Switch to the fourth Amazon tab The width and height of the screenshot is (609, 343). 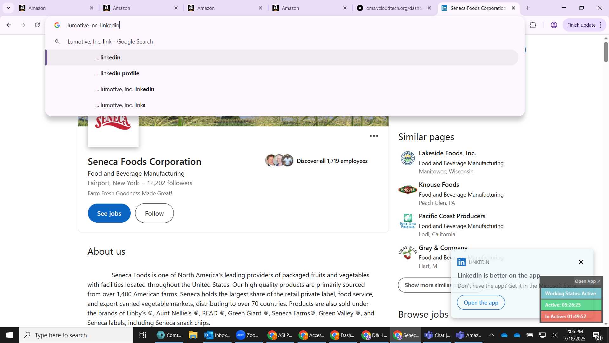click(310, 8)
